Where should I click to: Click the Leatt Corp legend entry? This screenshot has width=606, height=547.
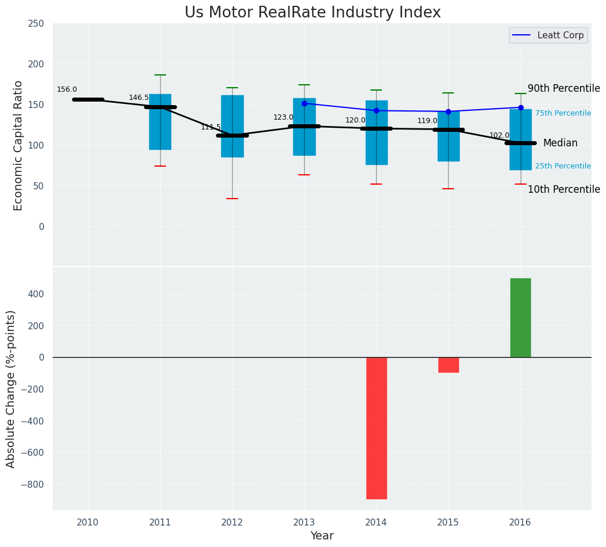pos(549,35)
